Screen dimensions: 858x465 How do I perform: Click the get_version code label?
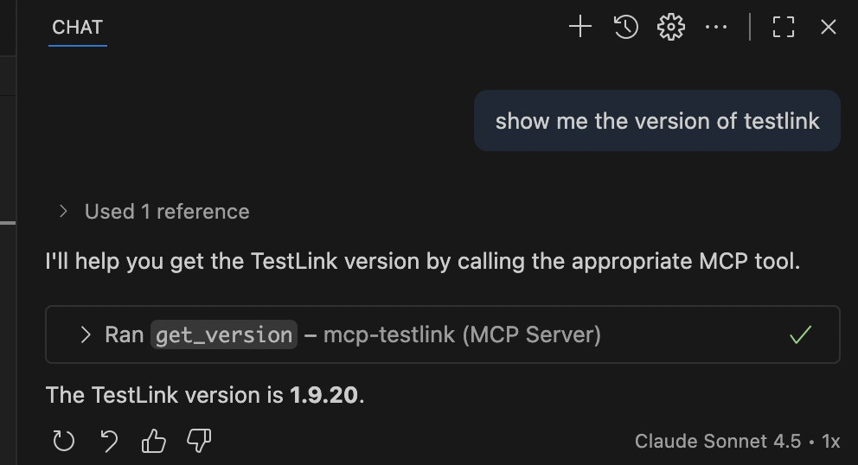tap(224, 334)
